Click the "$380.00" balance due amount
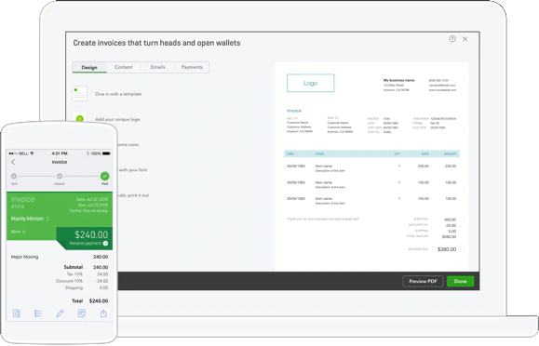The height and width of the screenshot is (346, 539). click(x=447, y=249)
